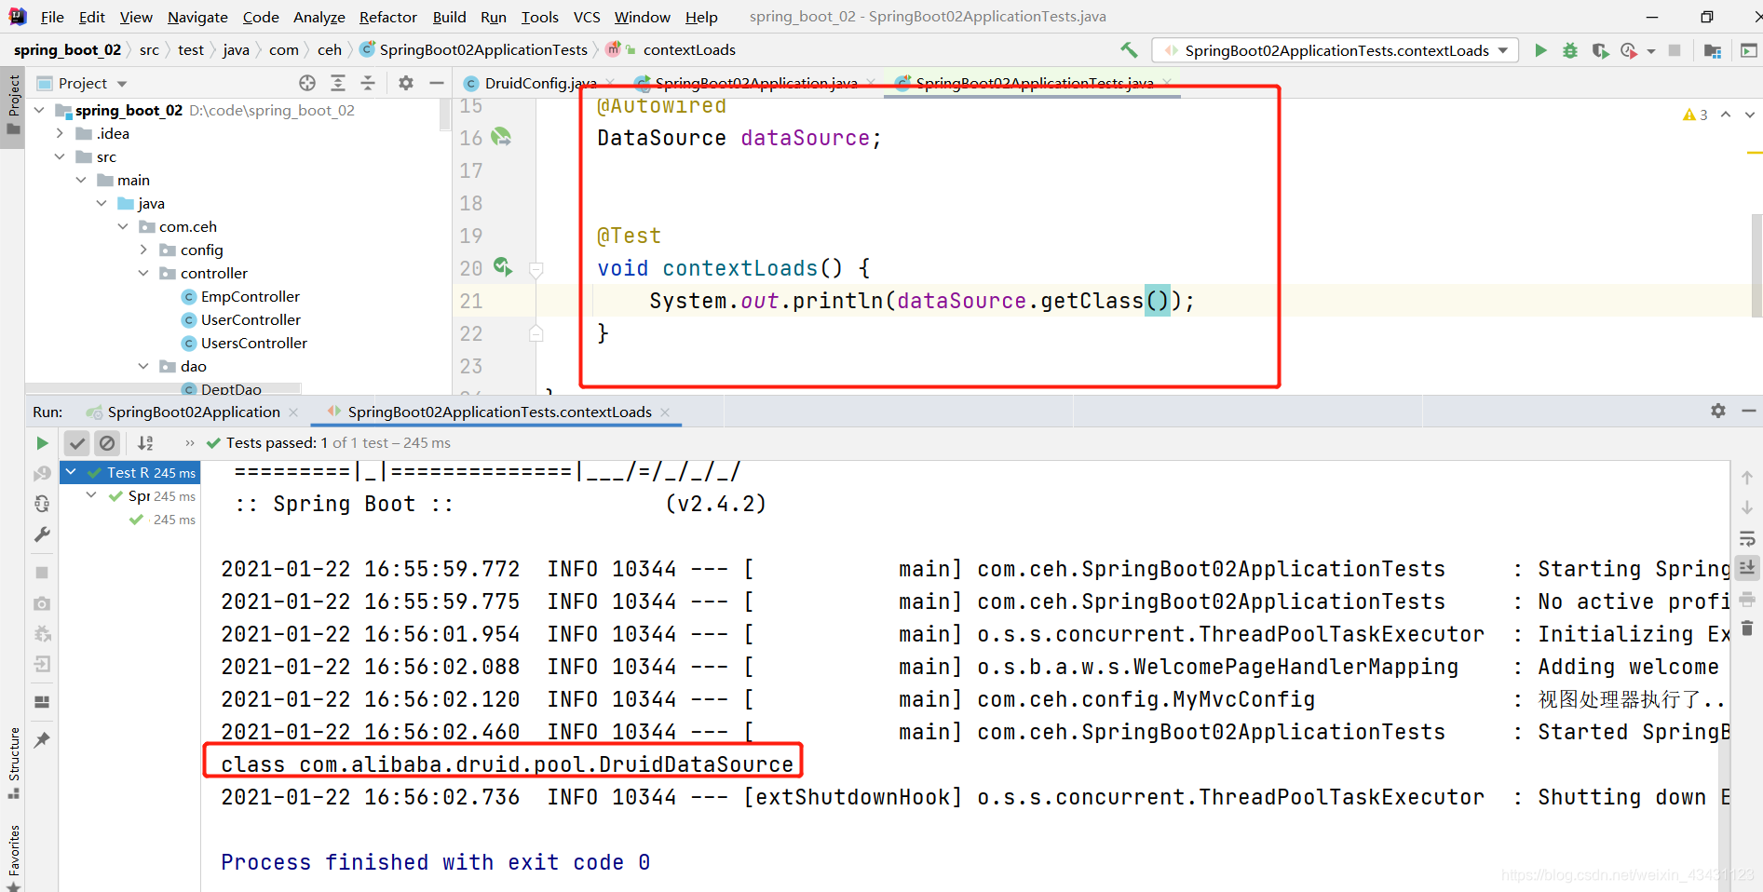Collapse the src folder
This screenshot has width=1763, height=892.
click(60, 156)
